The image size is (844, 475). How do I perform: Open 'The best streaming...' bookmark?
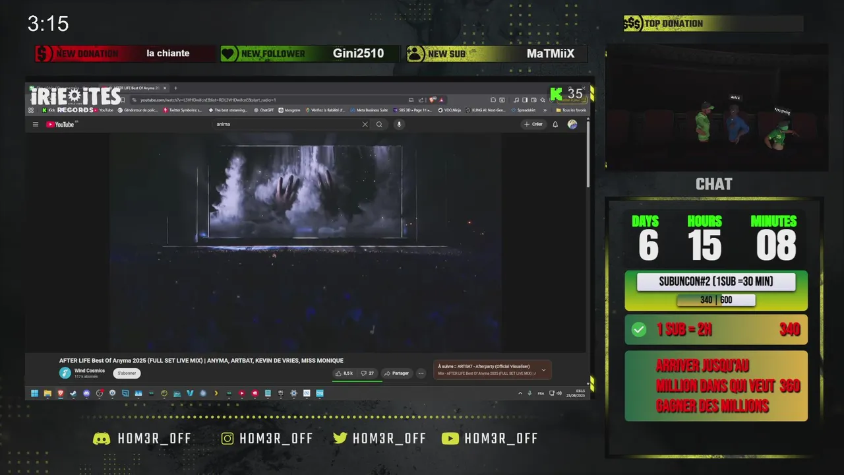pyautogui.click(x=227, y=110)
